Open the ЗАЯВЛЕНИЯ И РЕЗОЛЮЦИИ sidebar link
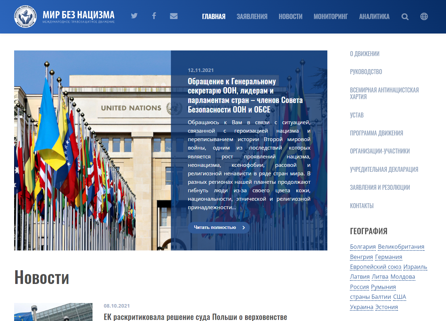The image size is (446, 321). tap(380, 187)
